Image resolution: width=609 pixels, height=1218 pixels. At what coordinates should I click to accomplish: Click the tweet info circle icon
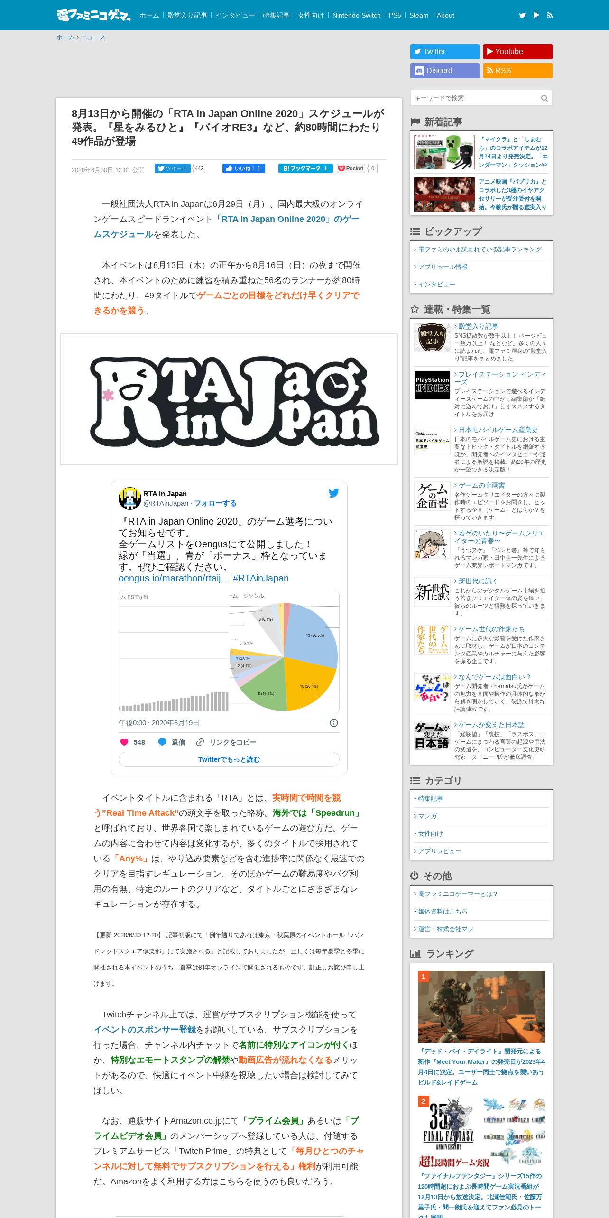334,723
